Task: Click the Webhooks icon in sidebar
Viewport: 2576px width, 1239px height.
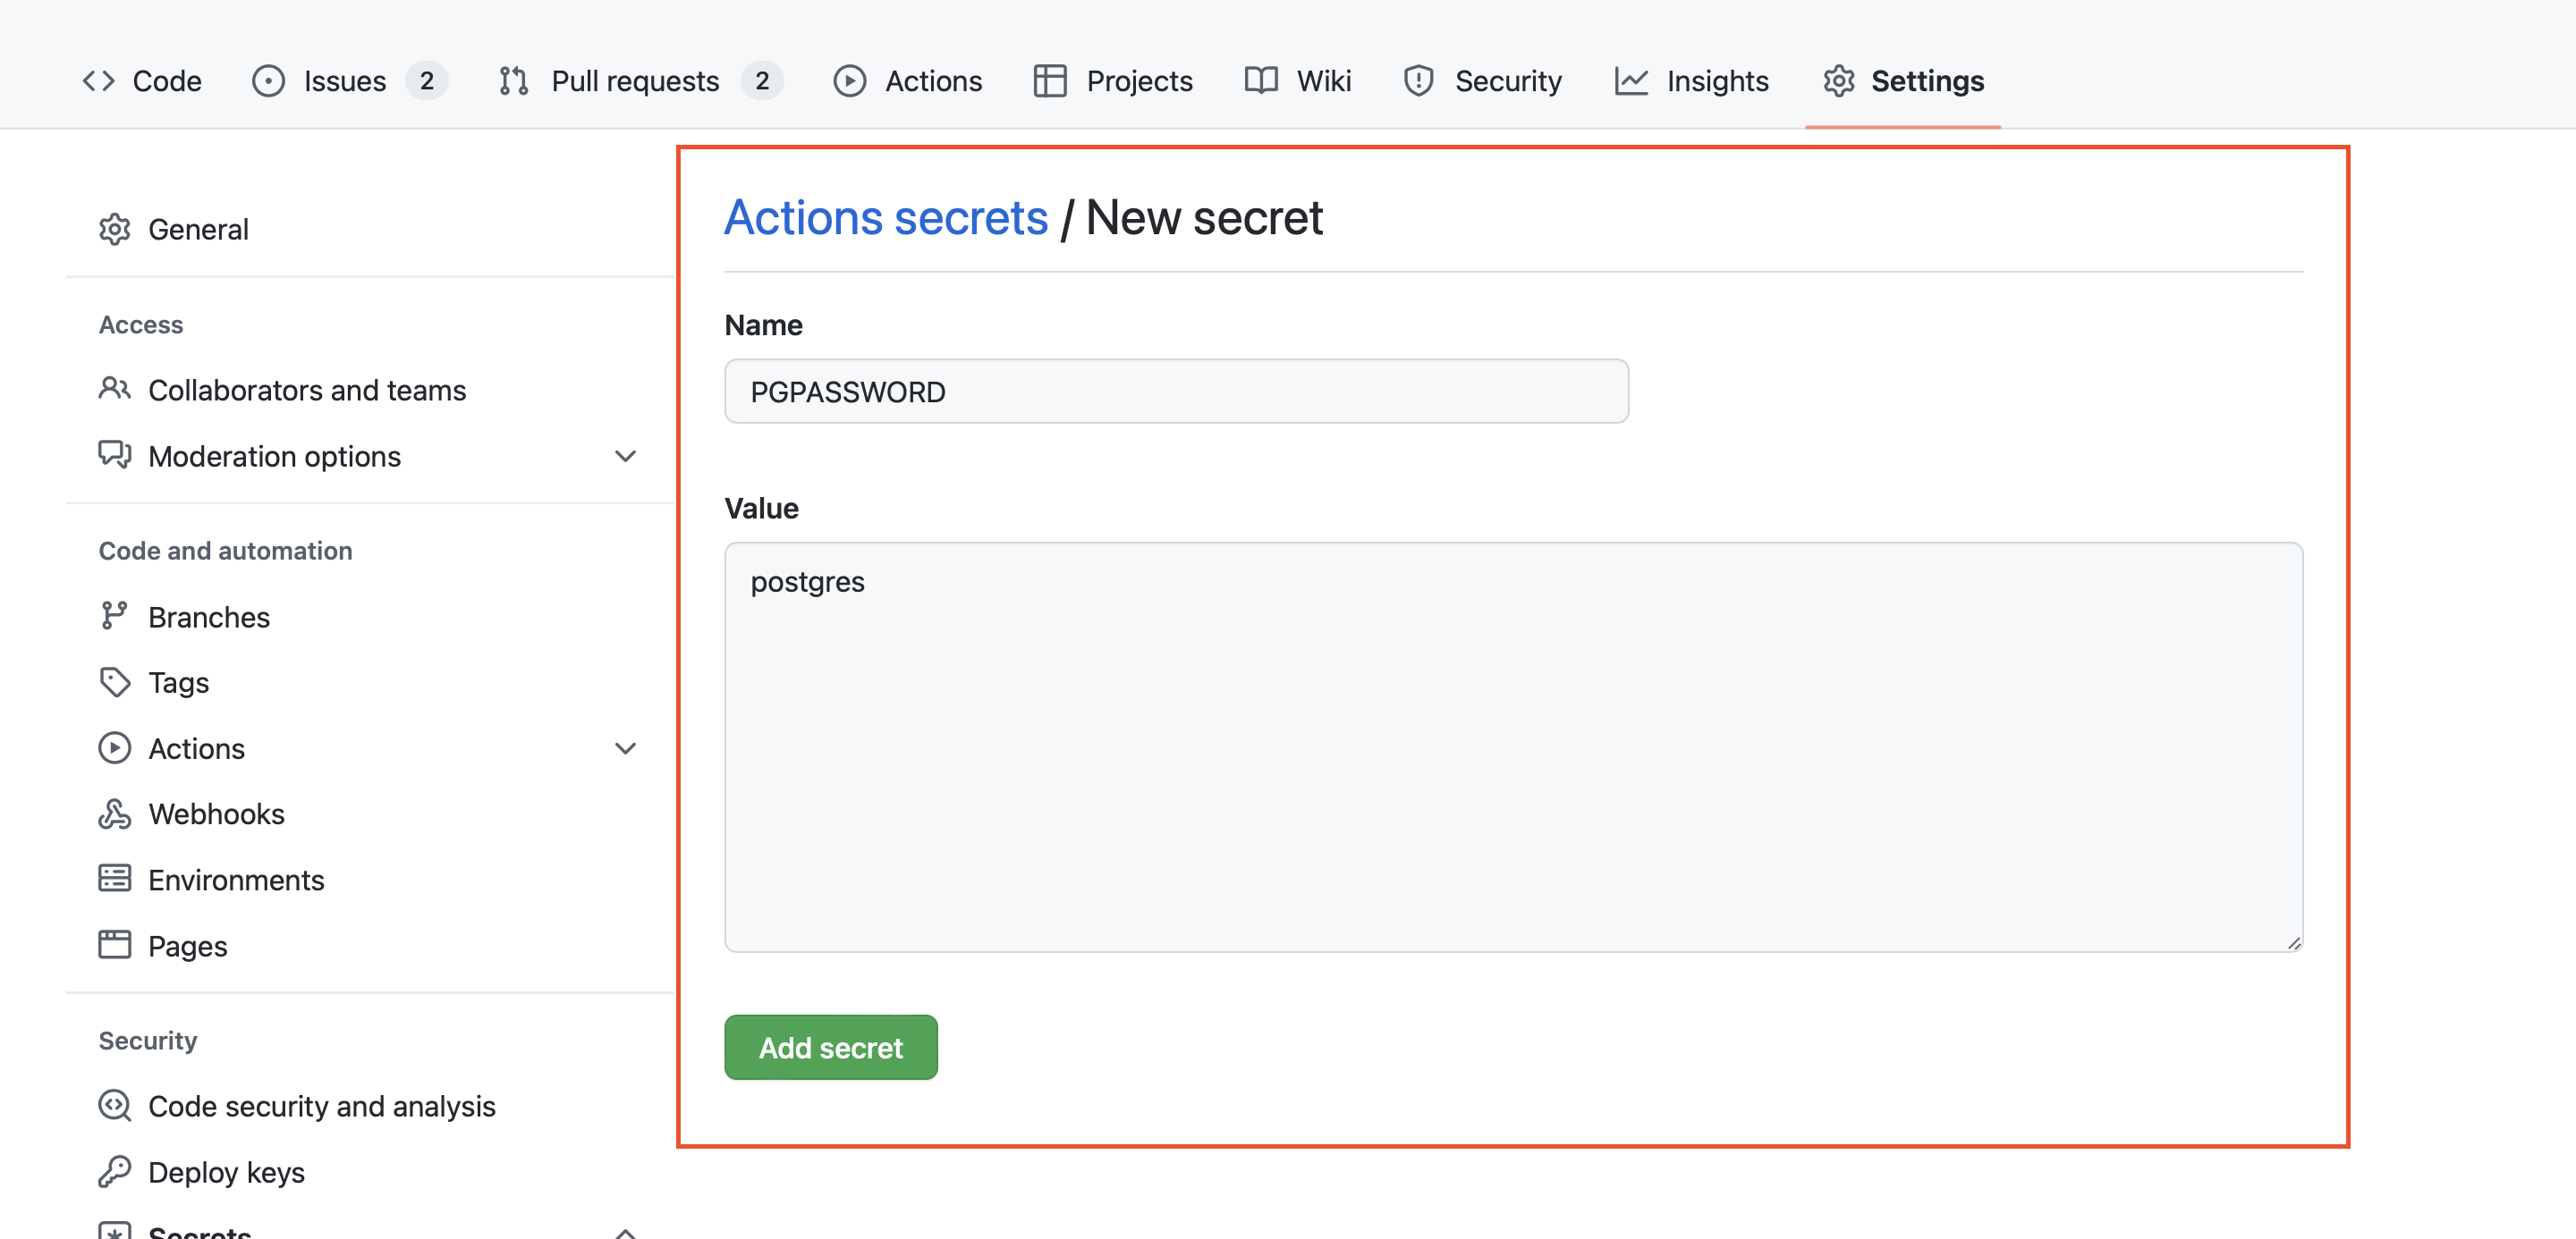Action: point(114,814)
